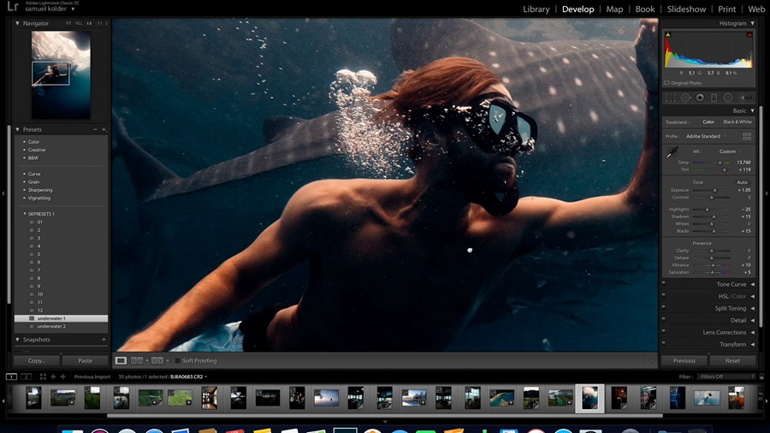Collapse the Histogram panel
770x433 pixels.
click(x=752, y=23)
